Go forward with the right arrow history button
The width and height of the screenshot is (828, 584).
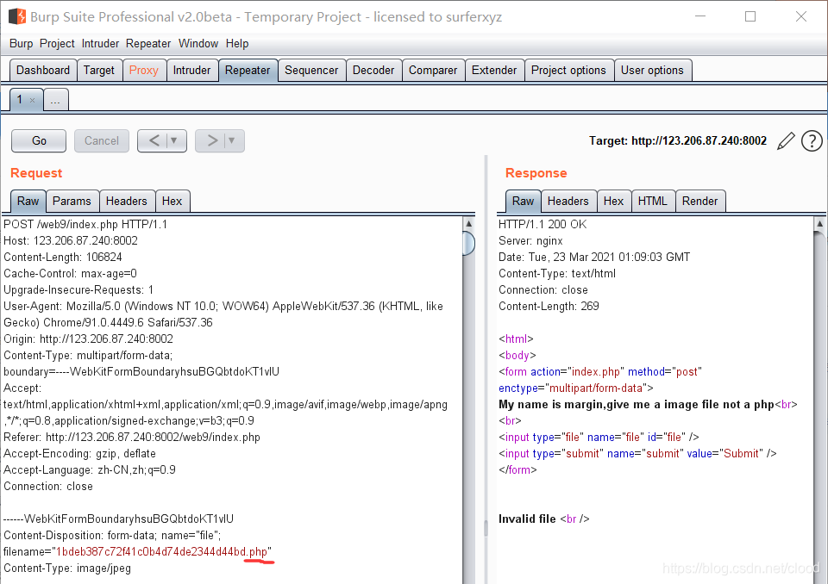[x=212, y=140]
